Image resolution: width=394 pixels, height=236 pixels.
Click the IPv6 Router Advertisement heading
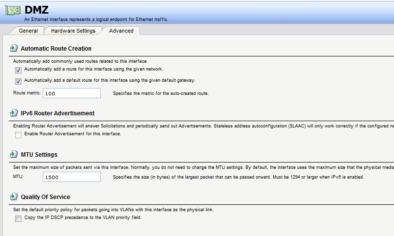57,113
